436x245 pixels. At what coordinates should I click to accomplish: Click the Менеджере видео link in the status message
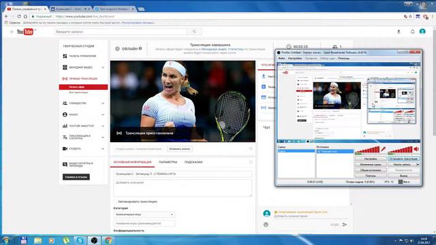click(214, 49)
